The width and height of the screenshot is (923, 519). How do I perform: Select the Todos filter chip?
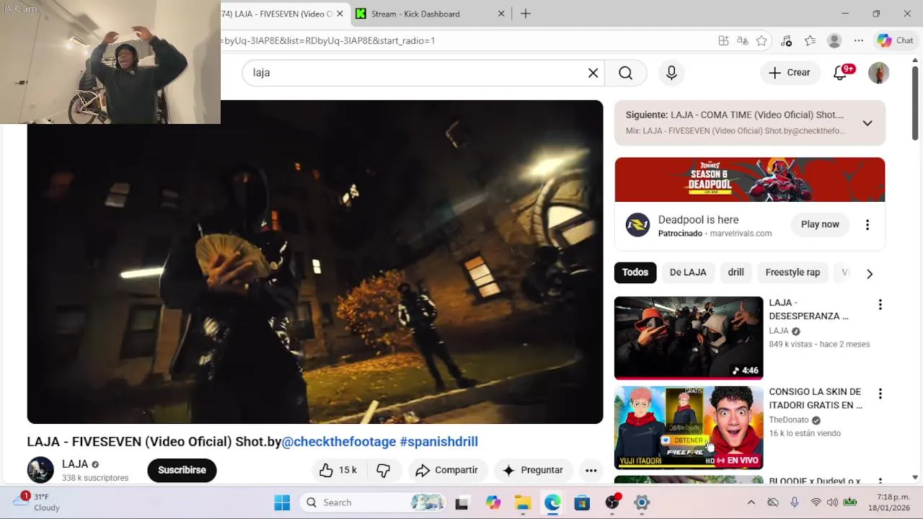635,272
